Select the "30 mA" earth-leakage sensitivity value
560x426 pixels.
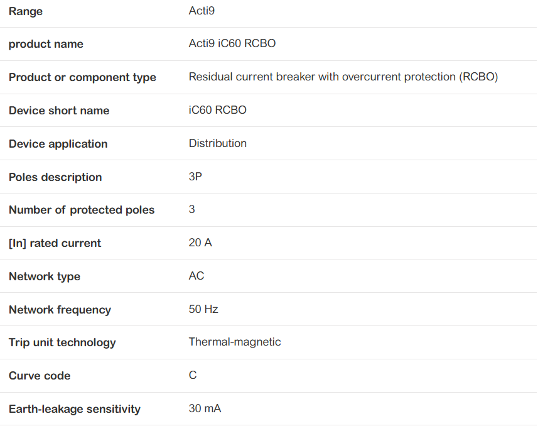click(205, 408)
